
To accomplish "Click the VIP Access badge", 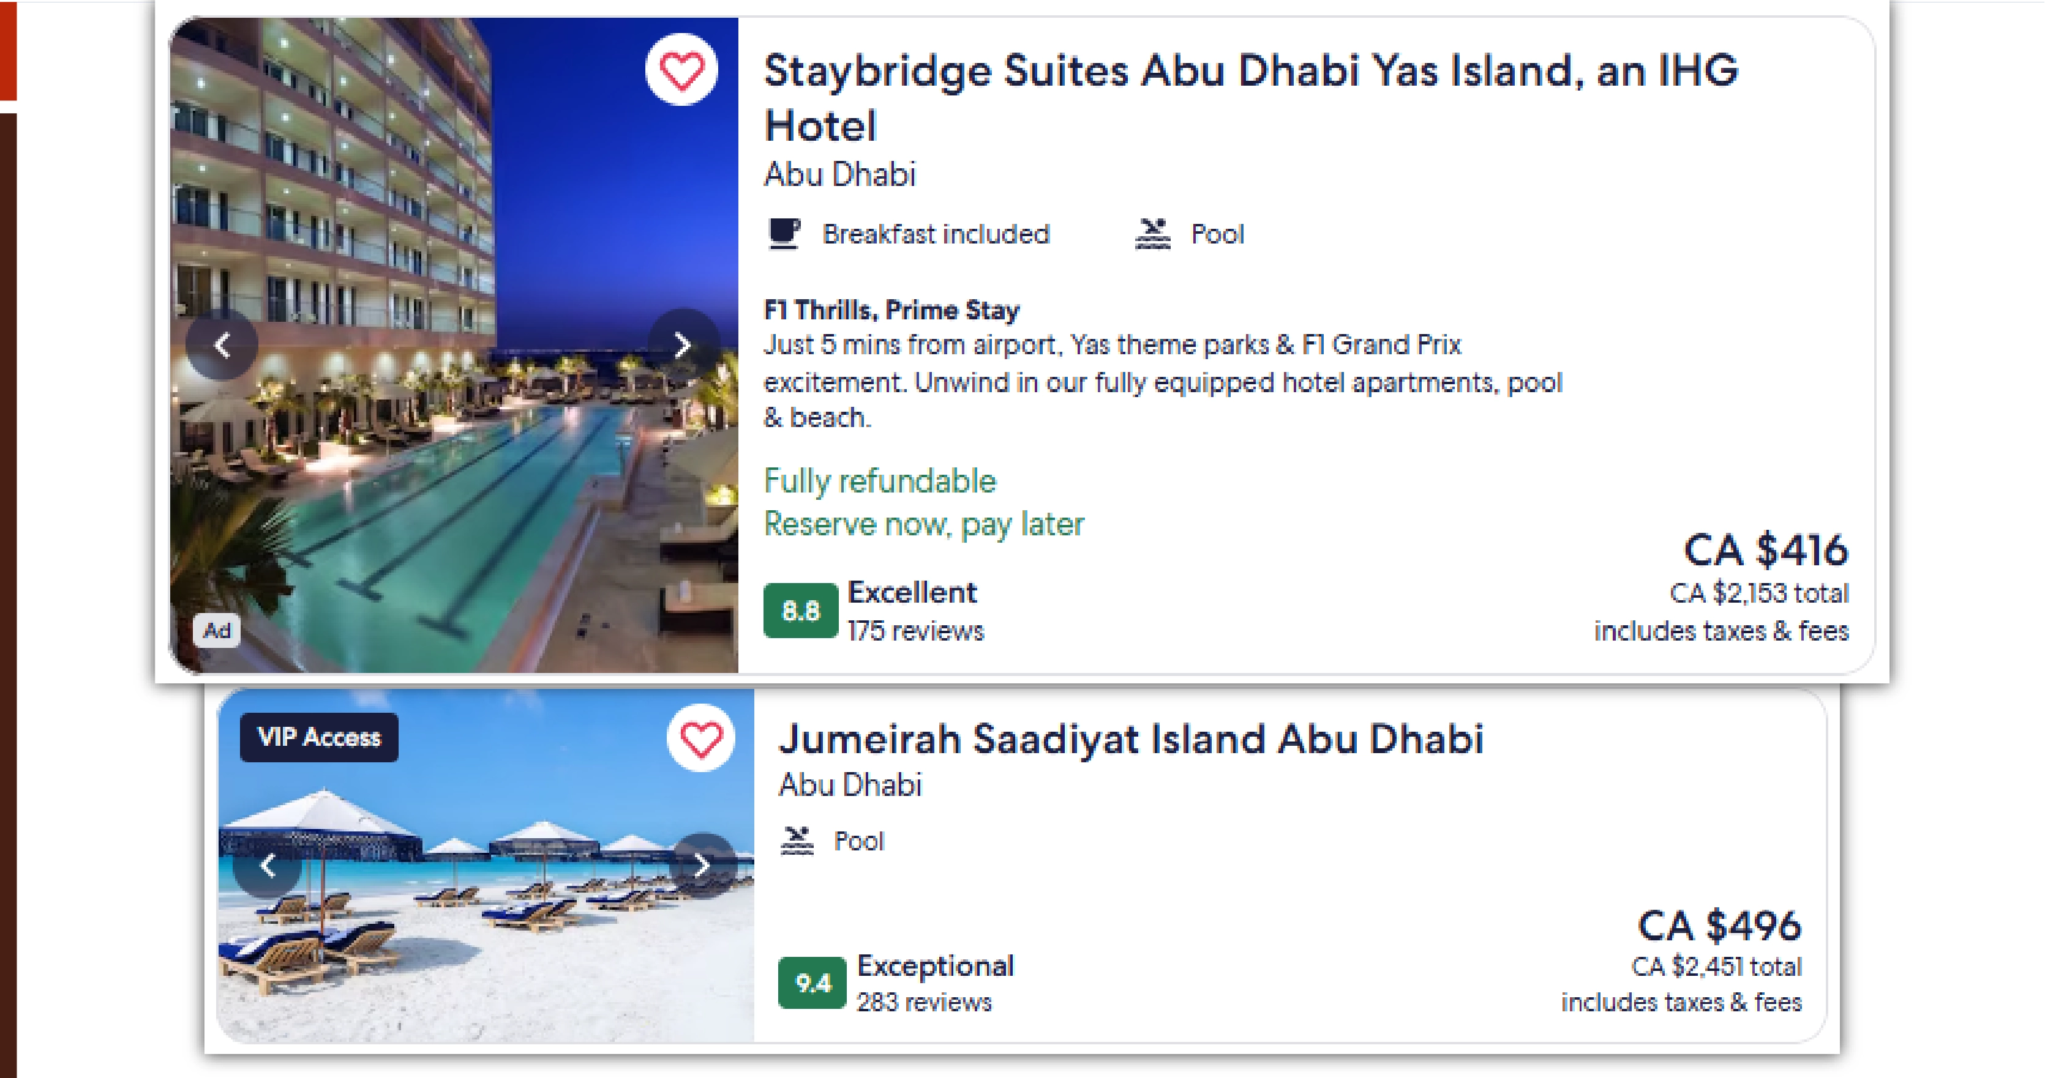I will pos(319,737).
